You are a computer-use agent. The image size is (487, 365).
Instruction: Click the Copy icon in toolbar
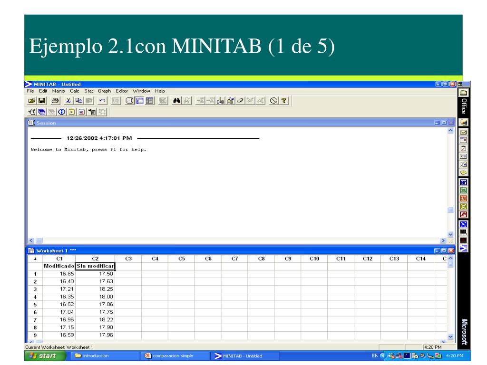click(x=79, y=101)
